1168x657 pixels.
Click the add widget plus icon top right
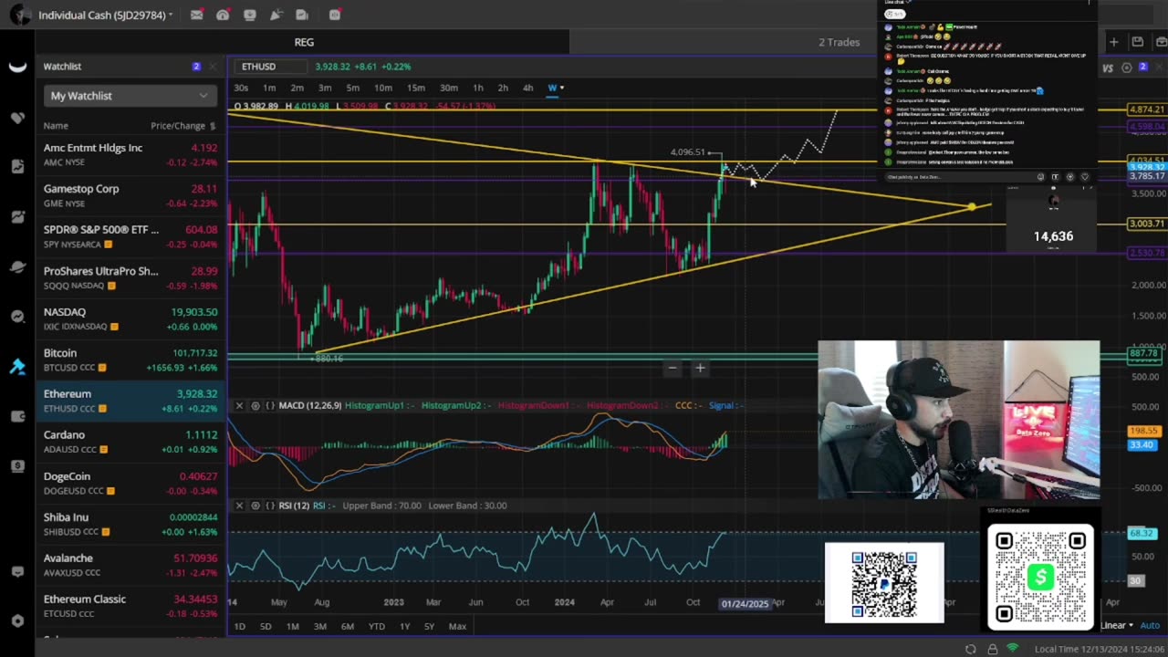[x=1113, y=42]
